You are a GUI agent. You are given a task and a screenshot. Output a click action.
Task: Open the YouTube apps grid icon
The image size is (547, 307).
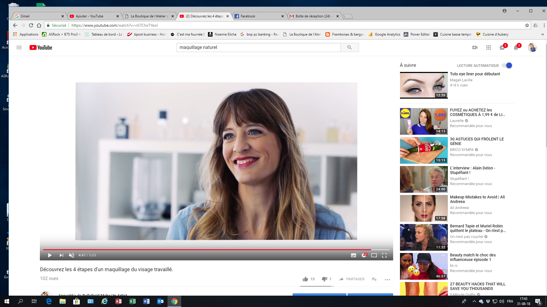point(489,47)
